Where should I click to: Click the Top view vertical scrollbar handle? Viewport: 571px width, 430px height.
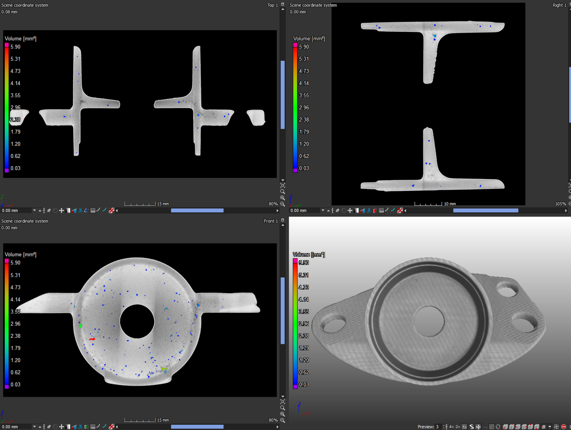pyautogui.click(x=282, y=95)
